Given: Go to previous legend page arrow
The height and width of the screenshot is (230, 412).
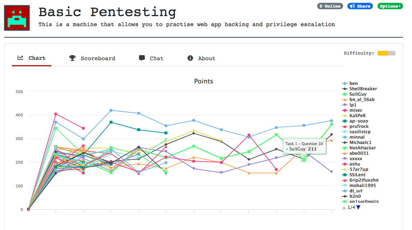Looking at the screenshot, I should point(344,207).
